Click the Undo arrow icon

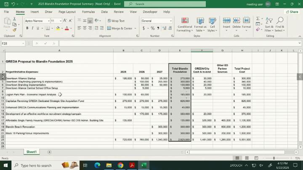coord(13,4)
